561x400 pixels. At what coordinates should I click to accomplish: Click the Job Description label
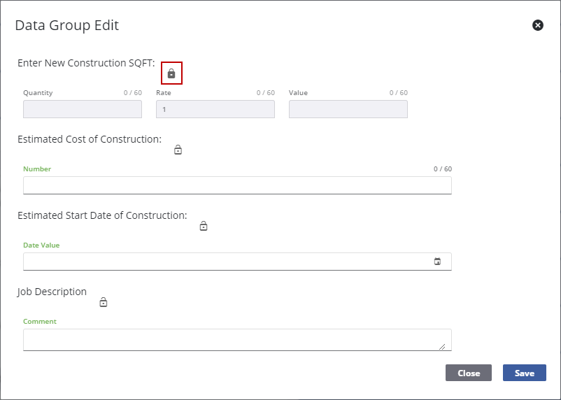[x=52, y=292]
